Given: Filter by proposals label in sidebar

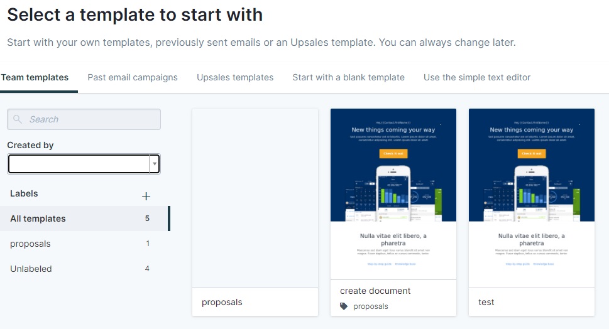Looking at the screenshot, I should click(x=84, y=244).
